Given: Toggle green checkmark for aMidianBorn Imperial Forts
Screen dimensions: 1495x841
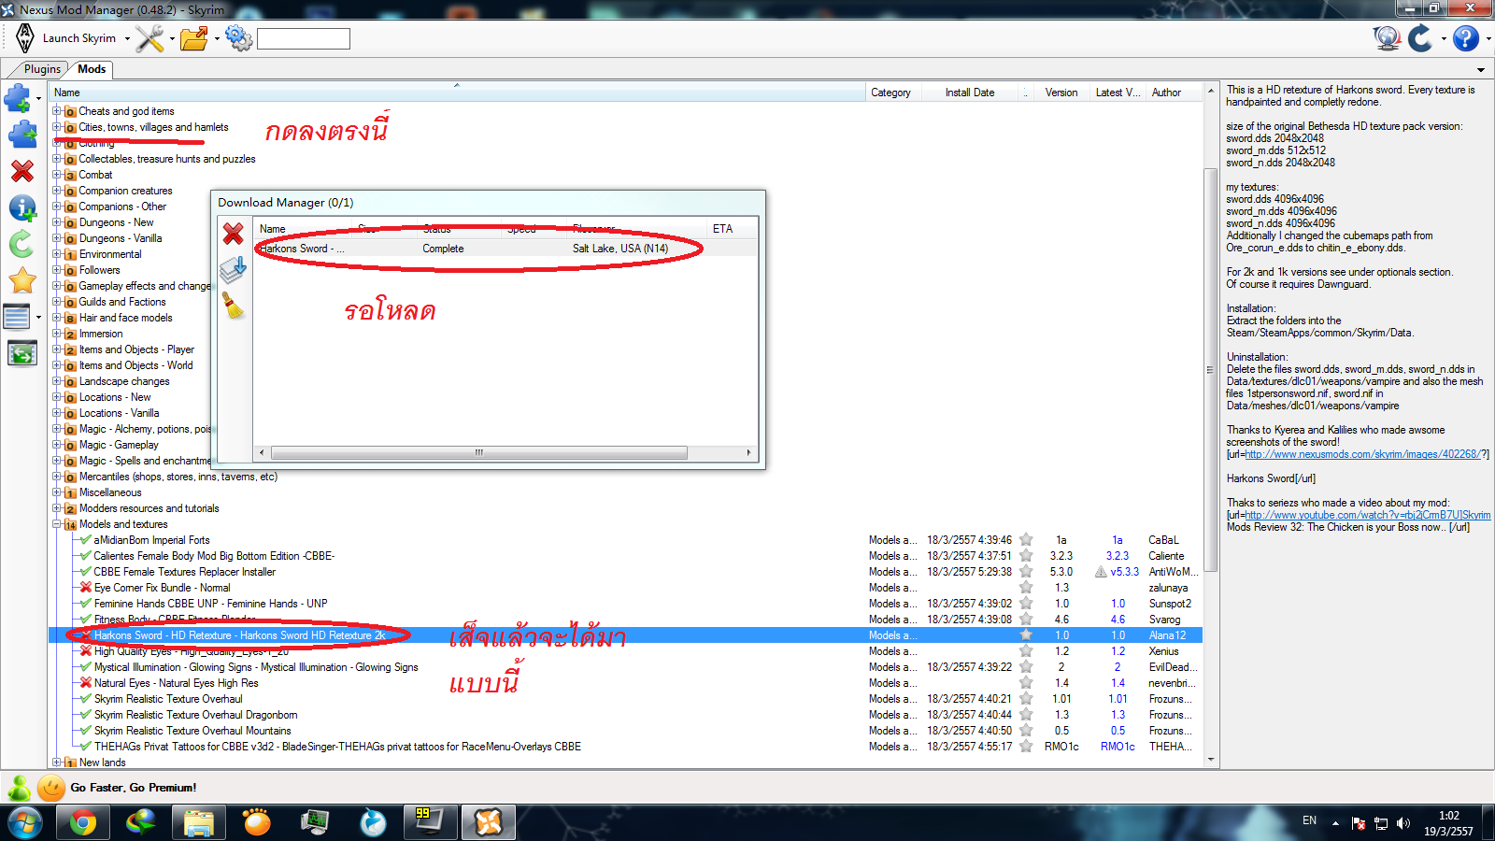Looking at the screenshot, I should coord(86,540).
